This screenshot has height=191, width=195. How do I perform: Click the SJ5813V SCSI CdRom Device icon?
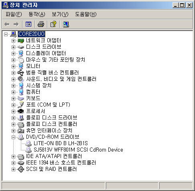point(28,150)
